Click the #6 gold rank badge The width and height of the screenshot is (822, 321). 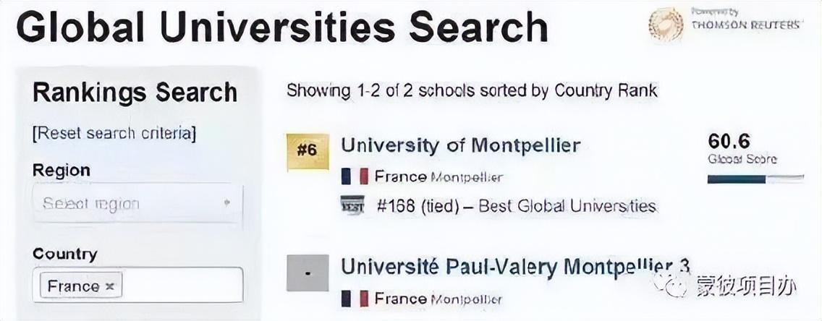point(308,151)
